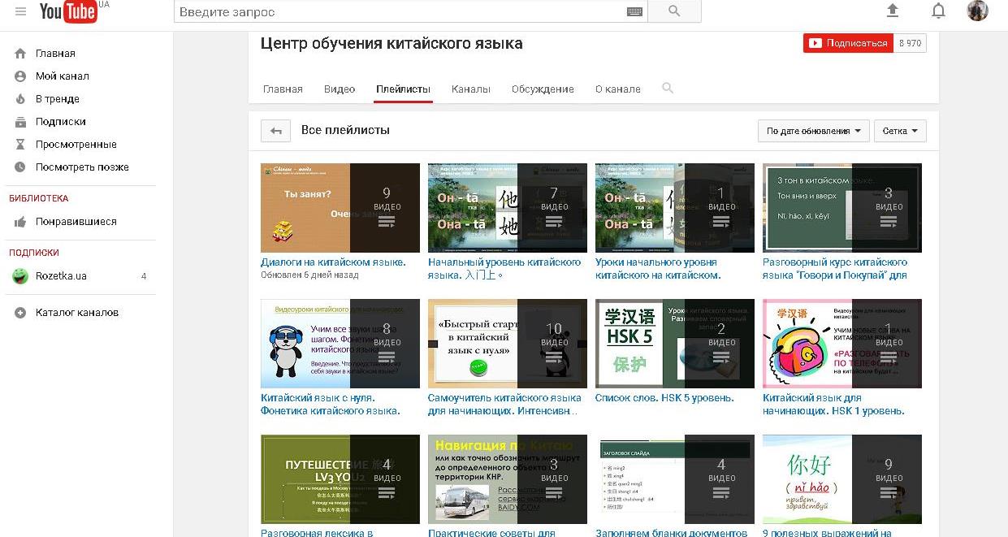Open the on-screen keyboard icon
This screenshot has height=537, width=1008.
[x=634, y=11]
